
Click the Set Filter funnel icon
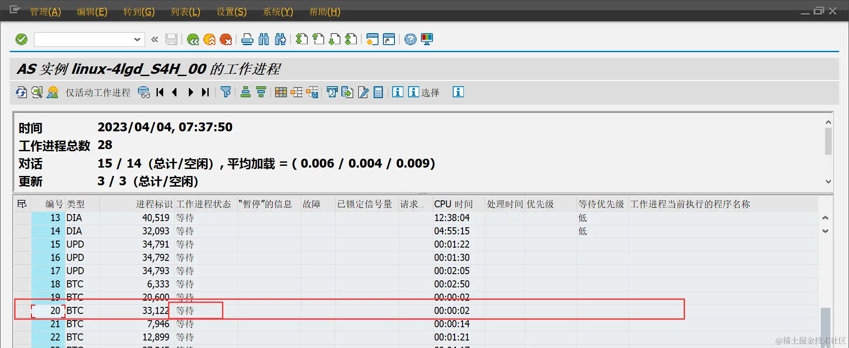pos(226,92)
